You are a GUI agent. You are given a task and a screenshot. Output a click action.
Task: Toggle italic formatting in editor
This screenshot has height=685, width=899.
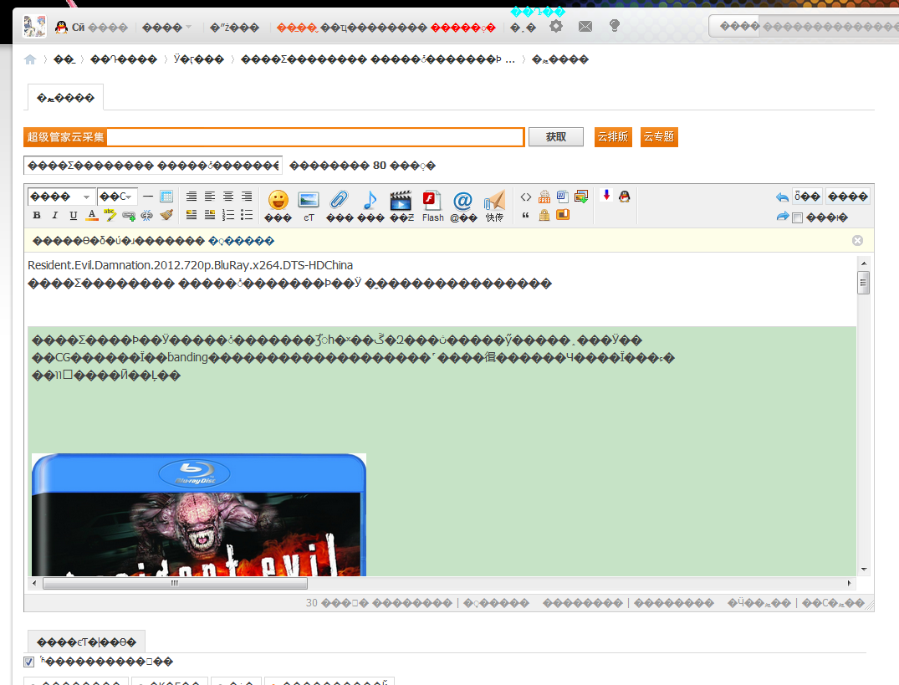click(55, 216)
